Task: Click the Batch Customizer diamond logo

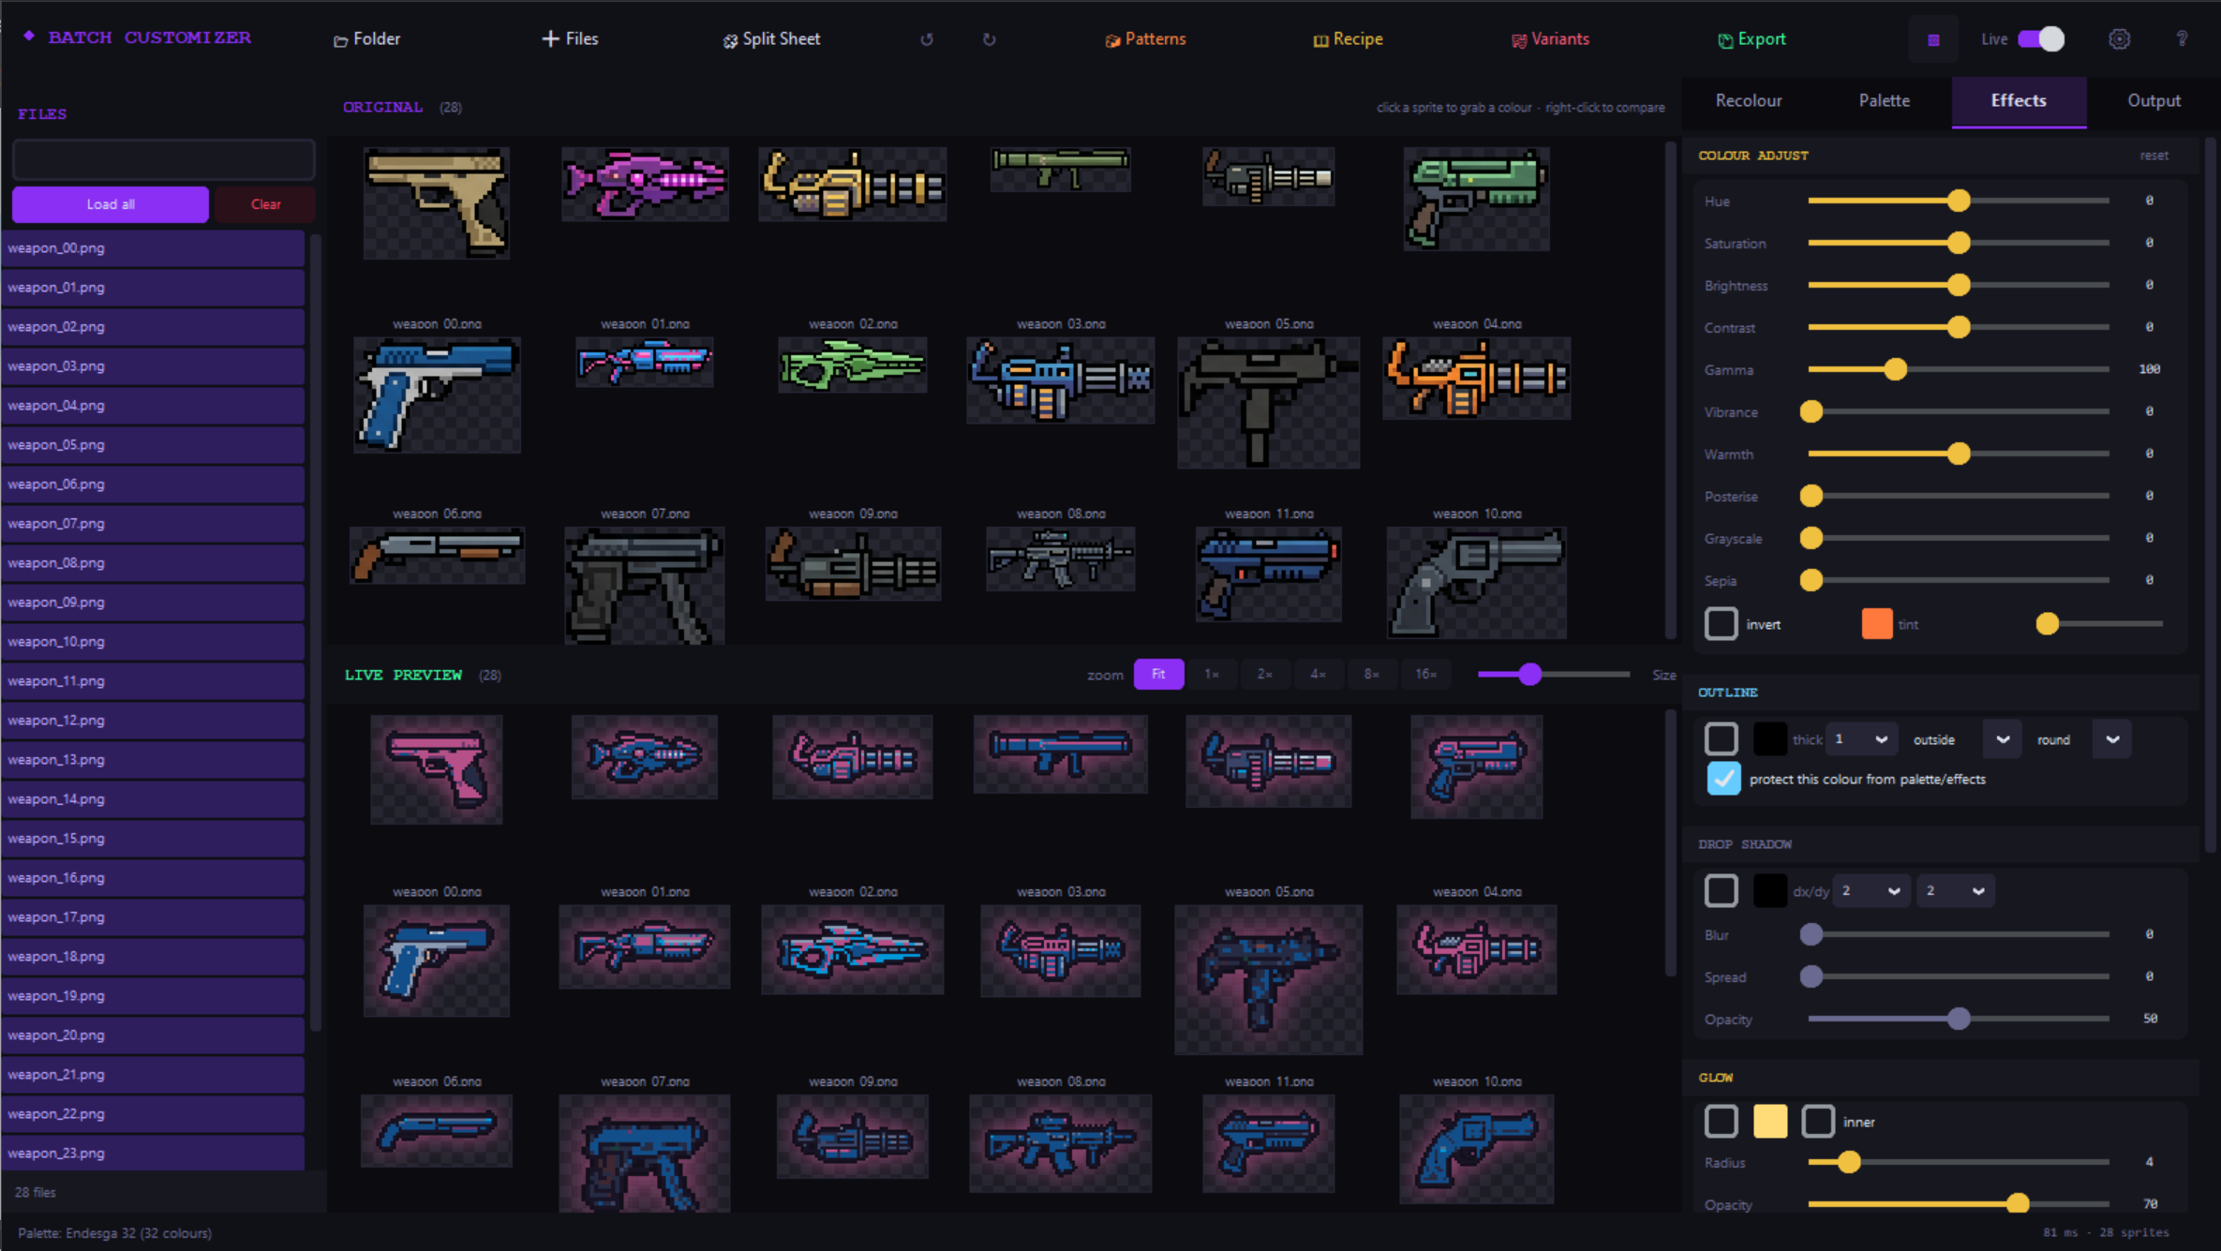Action: point(29,37)
